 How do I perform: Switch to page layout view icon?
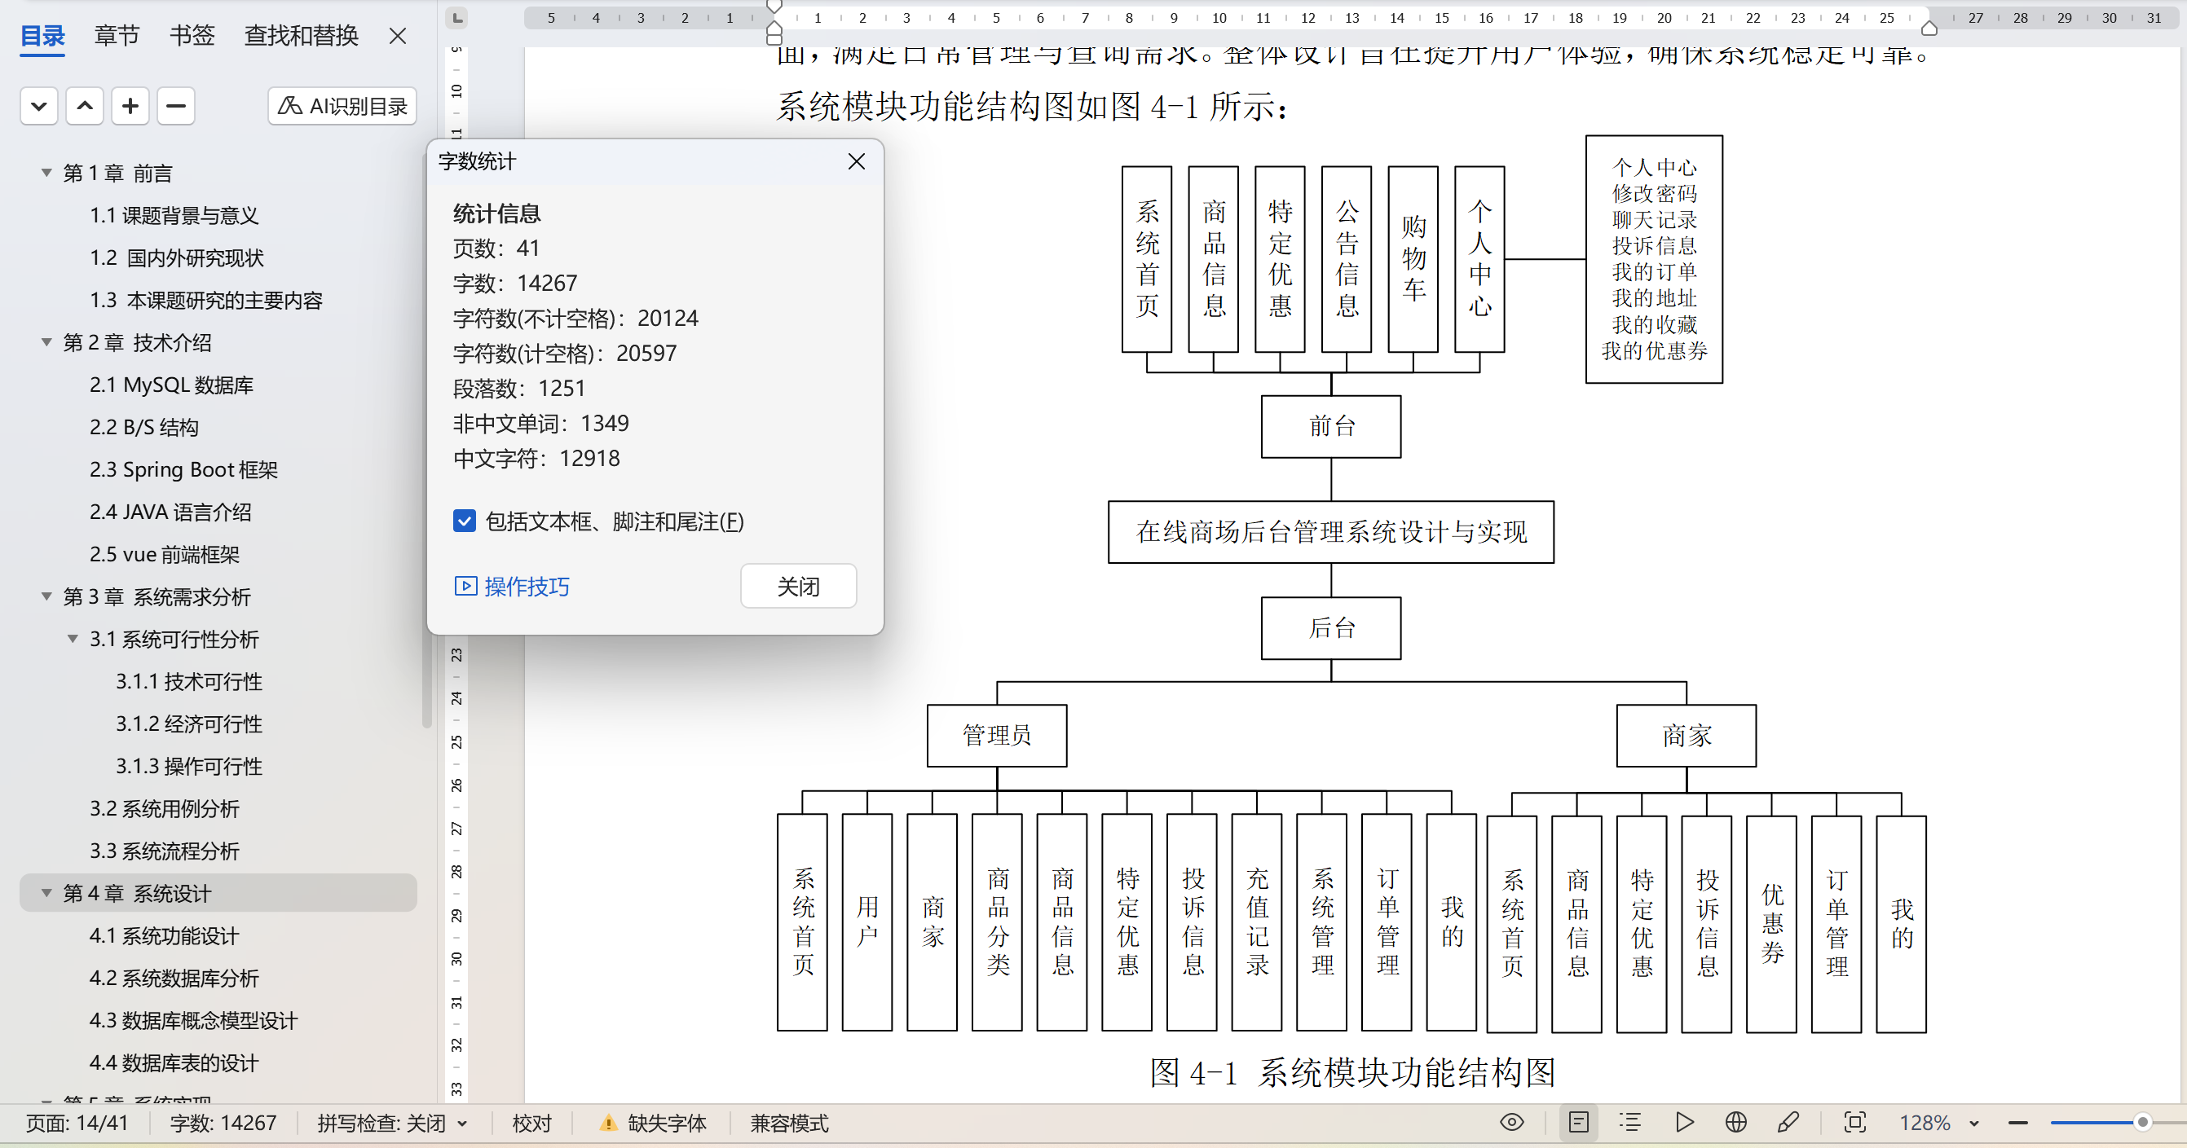1578,1123
